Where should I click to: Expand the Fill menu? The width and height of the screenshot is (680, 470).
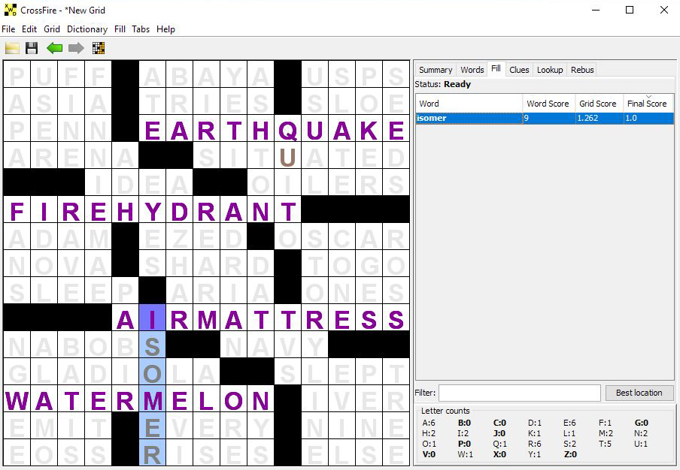coord(120,29)
